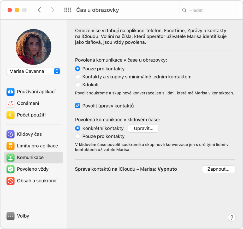Screen dimensions: 243x229
Task: Click Zapnout for iCloud contact management
Action: pyautogui.click(x=219, y=169)
